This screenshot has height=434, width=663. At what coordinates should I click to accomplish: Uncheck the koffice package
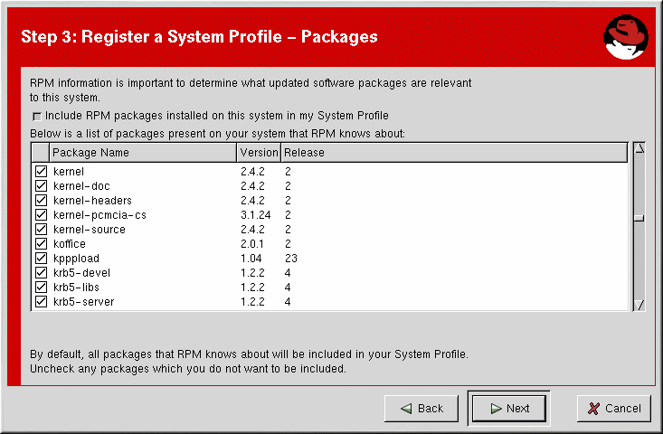pos(41,243)
